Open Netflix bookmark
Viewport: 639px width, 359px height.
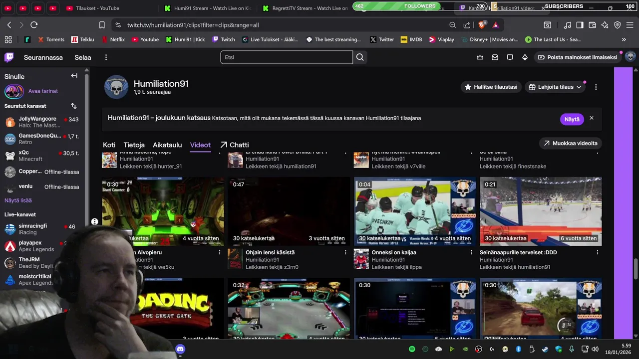(113, 39)
